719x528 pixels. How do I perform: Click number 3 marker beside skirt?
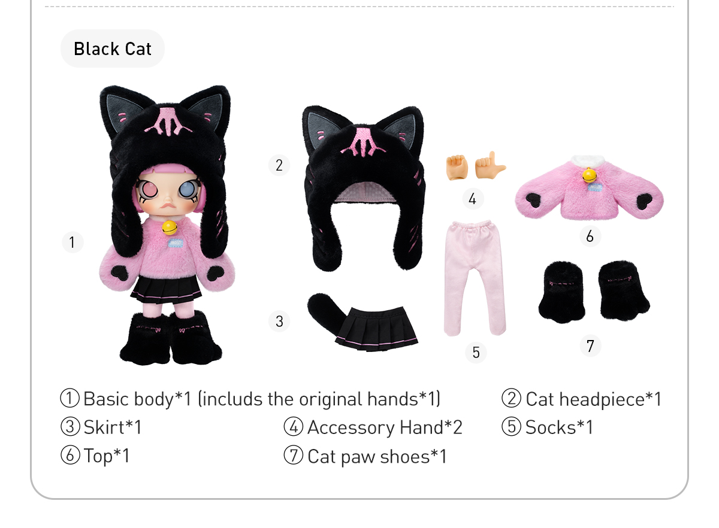click(x=279, y=321)
